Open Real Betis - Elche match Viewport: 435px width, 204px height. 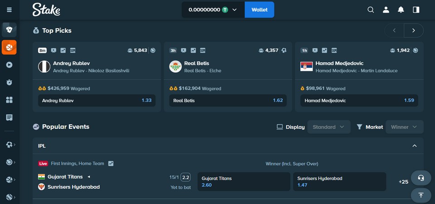[x=203, y=71]
